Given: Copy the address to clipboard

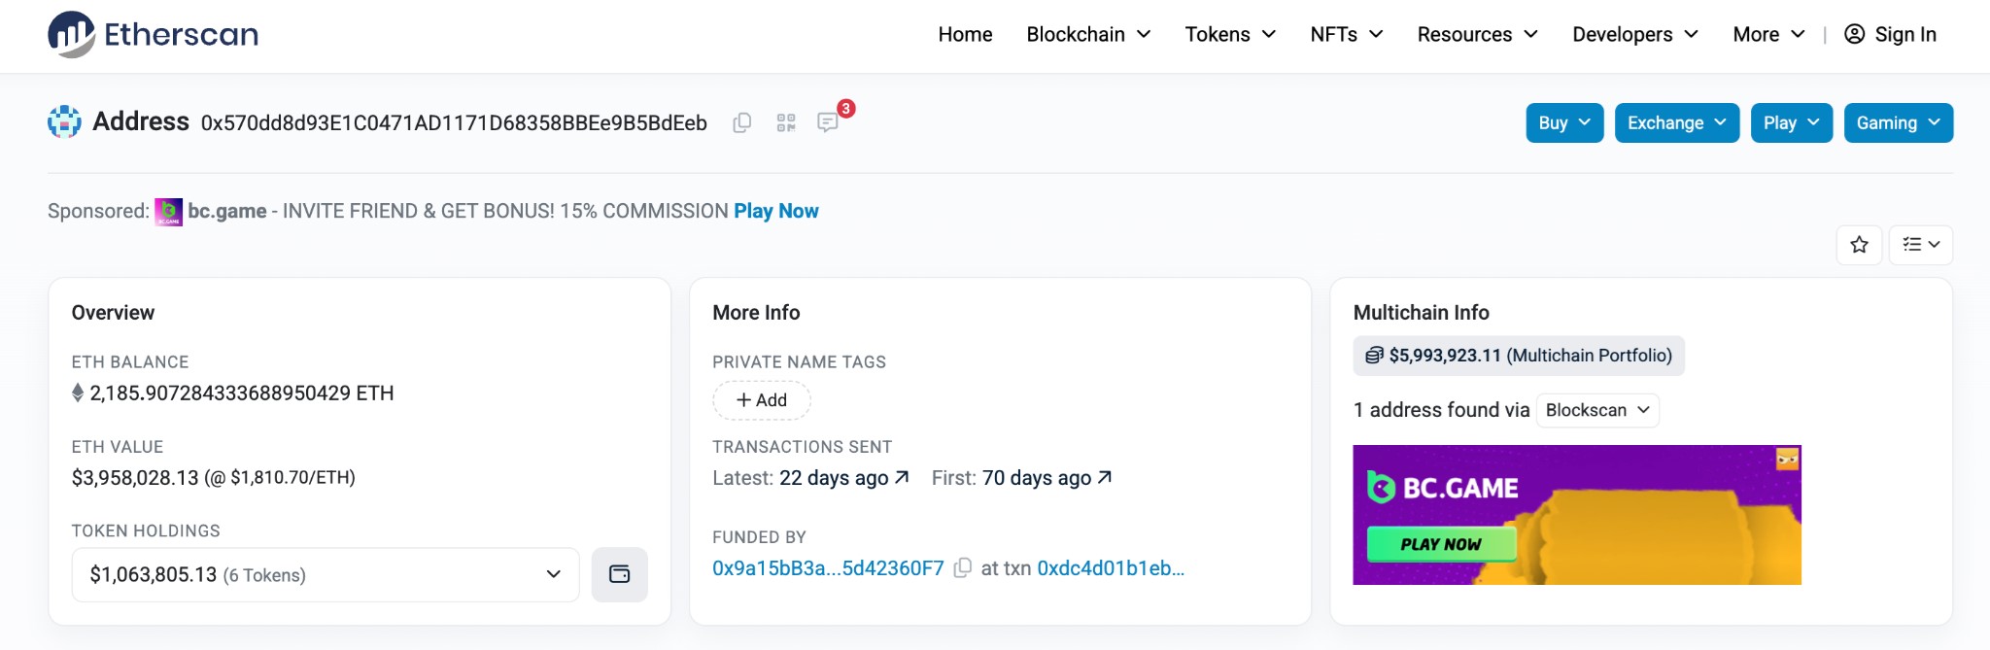Looking at the screenshot, I should click(x=741, y=122).
